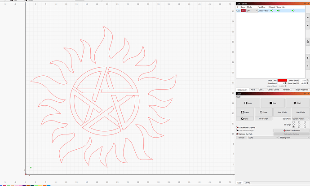Select the C02 layer row number
Viewport: 310px width, 186px height.
click(x=238, y=11)
